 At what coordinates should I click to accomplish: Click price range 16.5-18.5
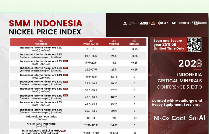pyautogui.click(x=91, y=49)
